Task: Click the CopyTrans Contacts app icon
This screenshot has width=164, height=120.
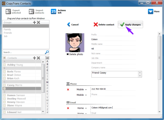Action: point(3,3)
